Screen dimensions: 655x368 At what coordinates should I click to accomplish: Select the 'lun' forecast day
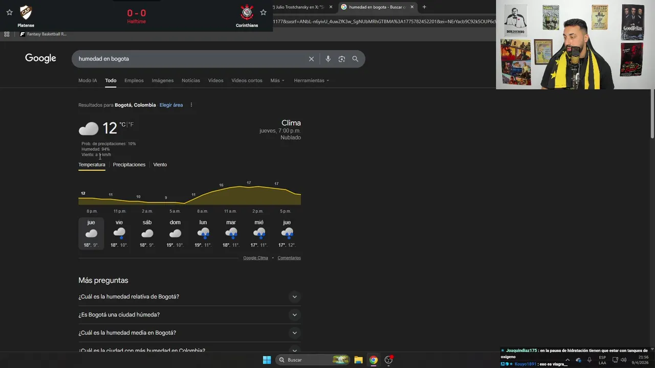tap(203, 234)
